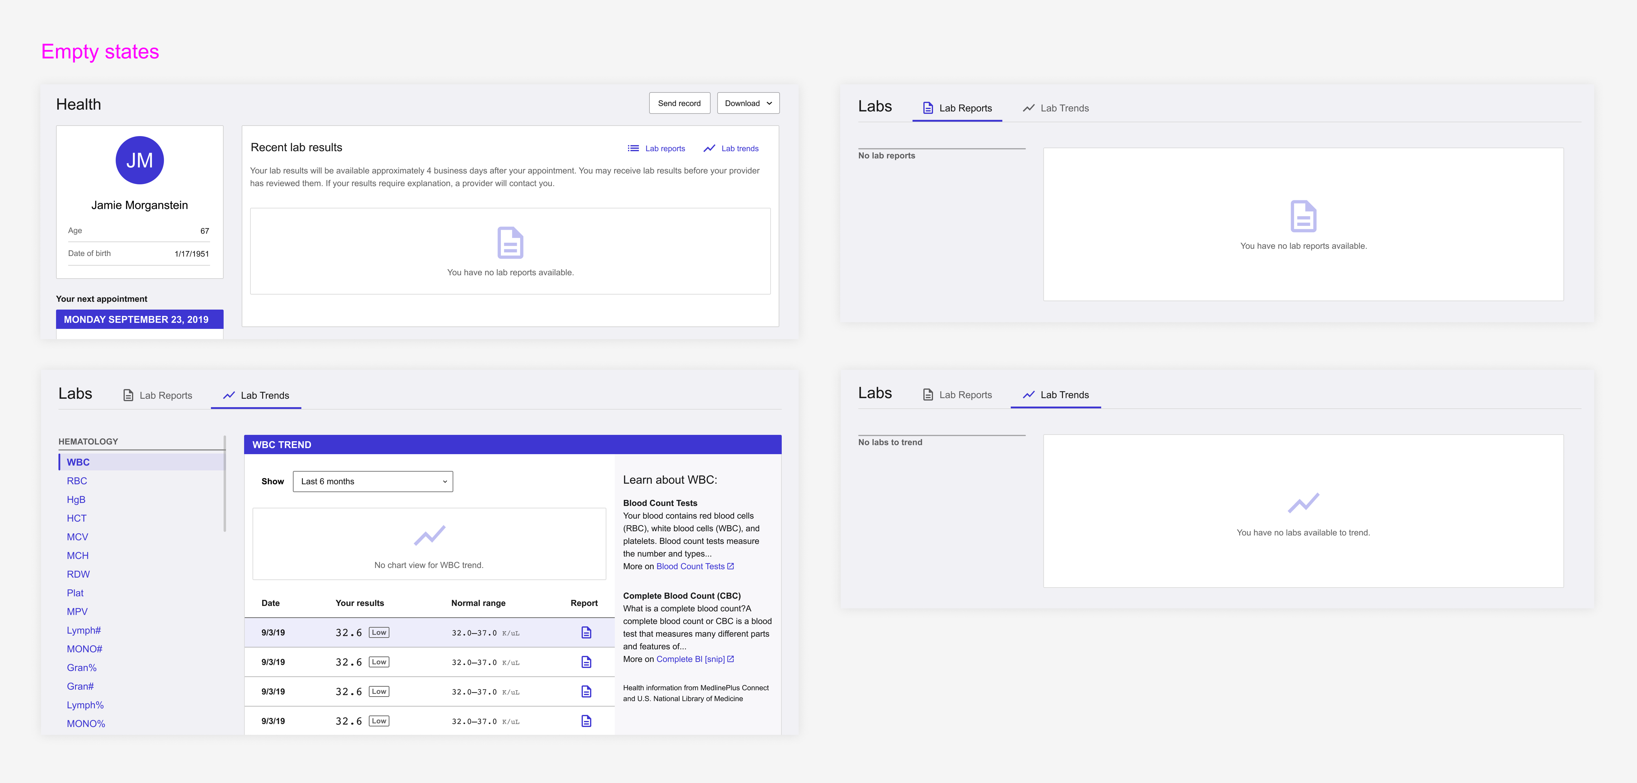Select Lab Trends tab in WBC Trend panel
Image resolution: width=1637 pixels, height=783 pixels.
click(256, 395)
